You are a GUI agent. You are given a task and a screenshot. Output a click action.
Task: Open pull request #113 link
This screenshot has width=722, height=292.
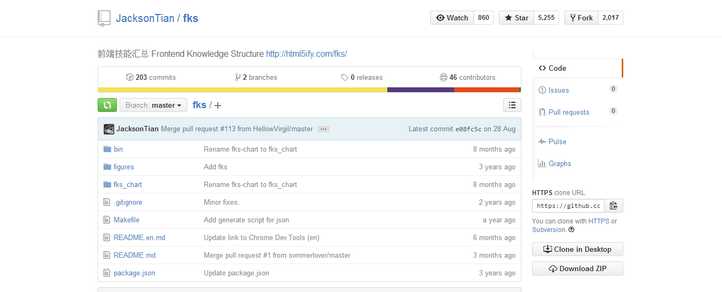tap(227, 129)
